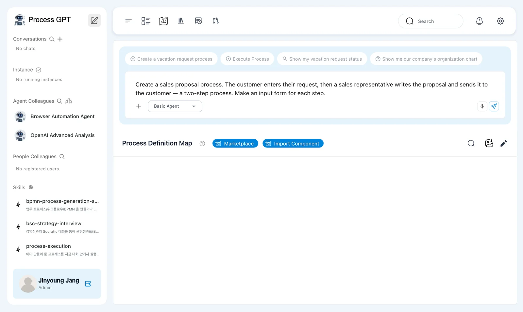Click the Instance check-circle icon

[39, 70]
